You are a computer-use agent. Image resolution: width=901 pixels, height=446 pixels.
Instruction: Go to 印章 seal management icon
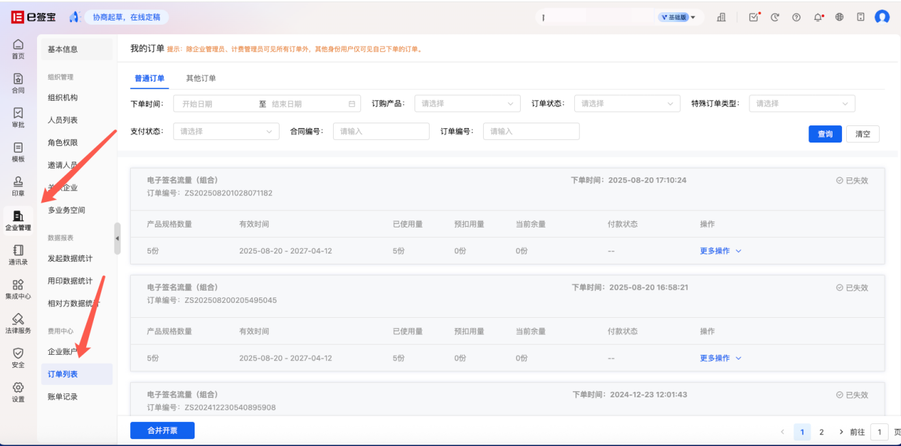[18, 186]
